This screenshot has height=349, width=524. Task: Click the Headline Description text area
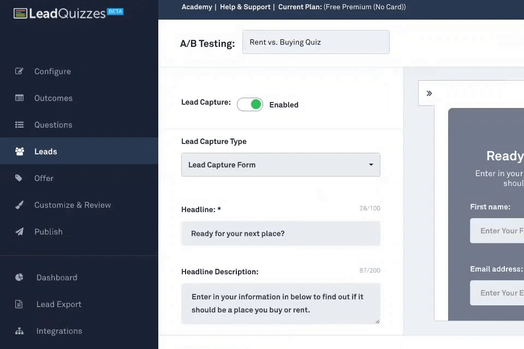(281, 303)
